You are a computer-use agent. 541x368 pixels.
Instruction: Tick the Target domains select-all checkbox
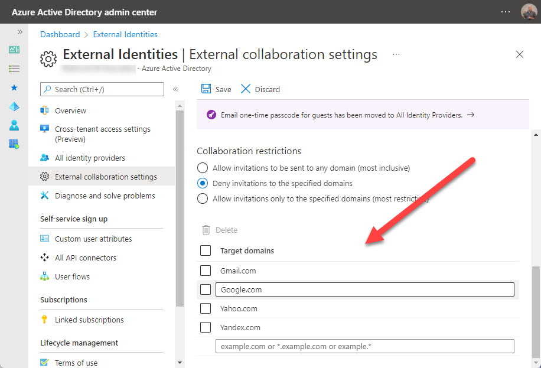coord(206,250)
